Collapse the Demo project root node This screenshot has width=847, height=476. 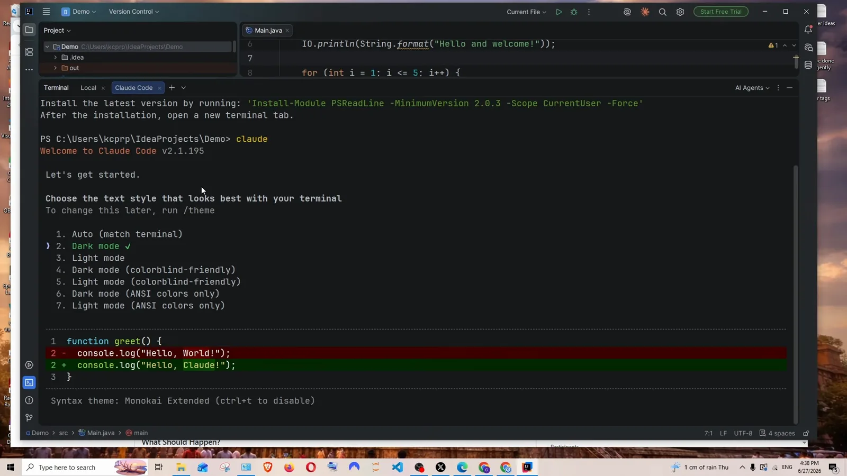coord(47,47)
